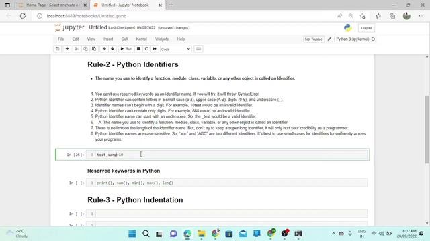The height and width of the screenshot is (241, 430).
Task: Open Microsoft Edge from the taskbar
Action: pyautogui.click(x=187, y=234)
